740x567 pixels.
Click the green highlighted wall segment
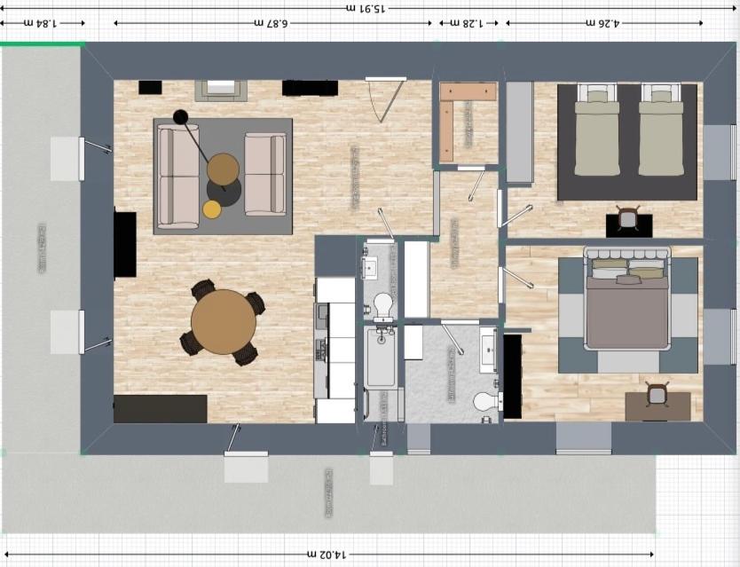[43, 43]
